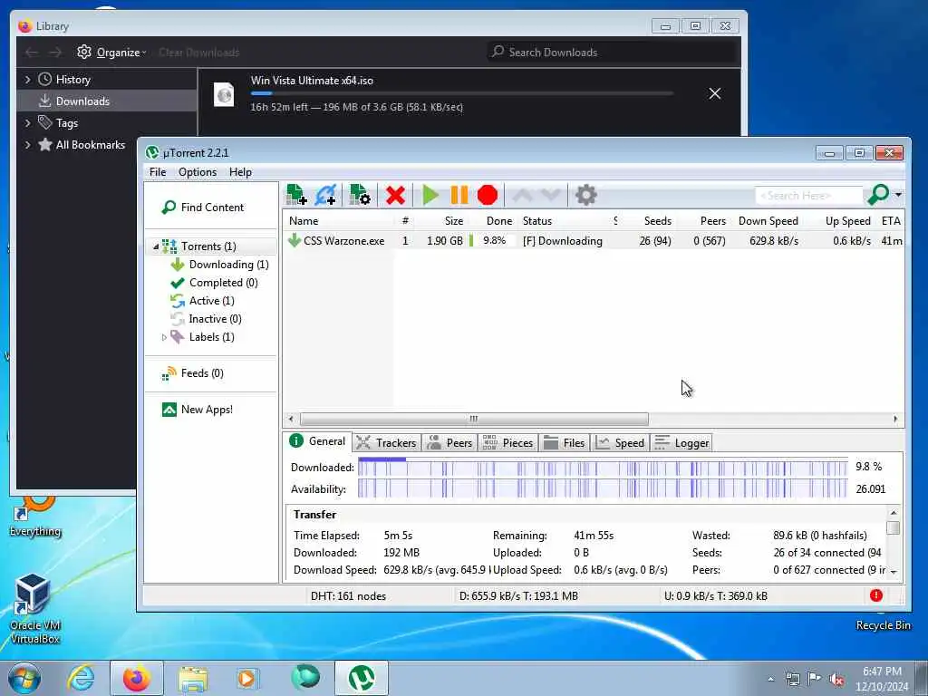Open the File menu in uTorrent

(x=158, y=172)
